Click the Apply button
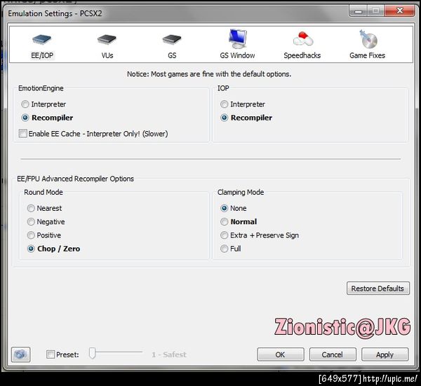This screenshot has height=386, width=421. pyautogui.click(x=385, y=354)
